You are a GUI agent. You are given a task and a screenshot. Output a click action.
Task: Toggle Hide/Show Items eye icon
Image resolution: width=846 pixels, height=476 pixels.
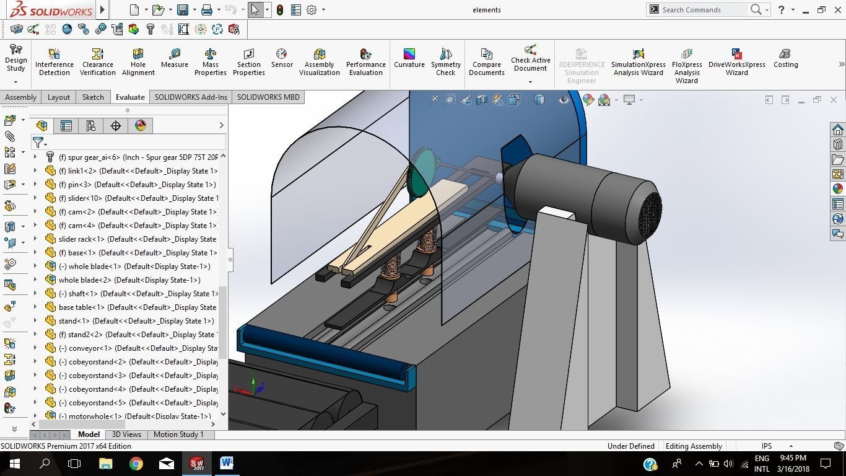point(563,100)
